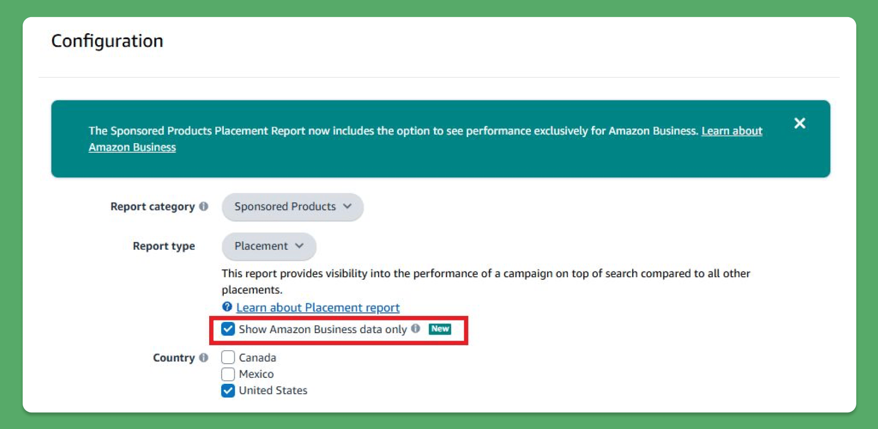This screenshot has width=878, height=429.
Task: Click the question mark help icon
Action: pos(227,307)
